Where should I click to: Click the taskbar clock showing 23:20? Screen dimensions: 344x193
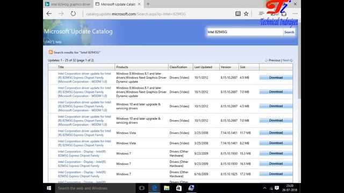pos(290,188)
